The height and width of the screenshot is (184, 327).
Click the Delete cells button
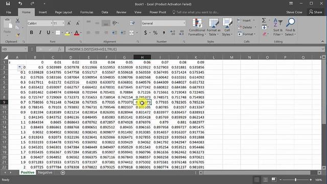(x=247, y=27)
